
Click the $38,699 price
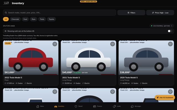(x=125, y=72)
